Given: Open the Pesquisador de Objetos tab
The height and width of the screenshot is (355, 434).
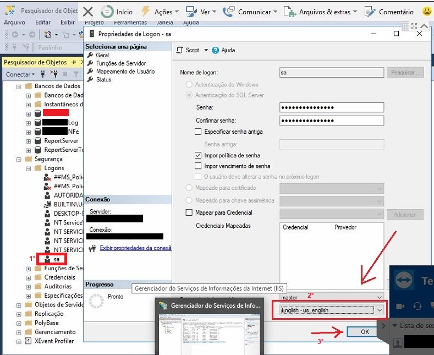Looking at the screenshot, I should 35,62.
